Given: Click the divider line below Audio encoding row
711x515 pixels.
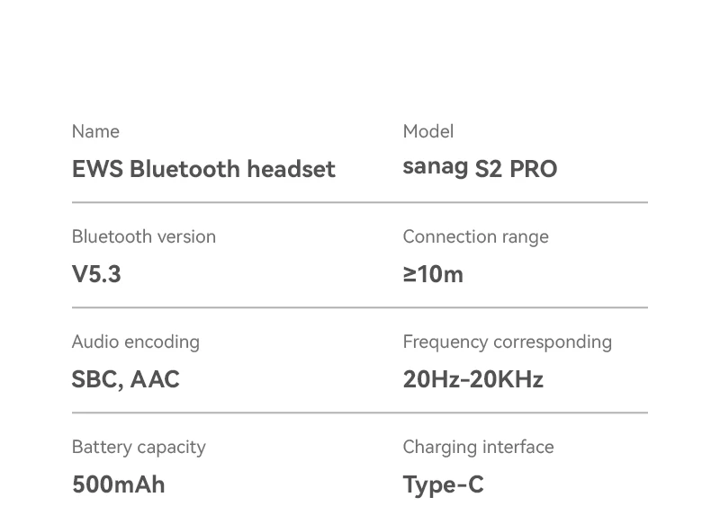Looking at the screenshot, I should pos(360,413).
